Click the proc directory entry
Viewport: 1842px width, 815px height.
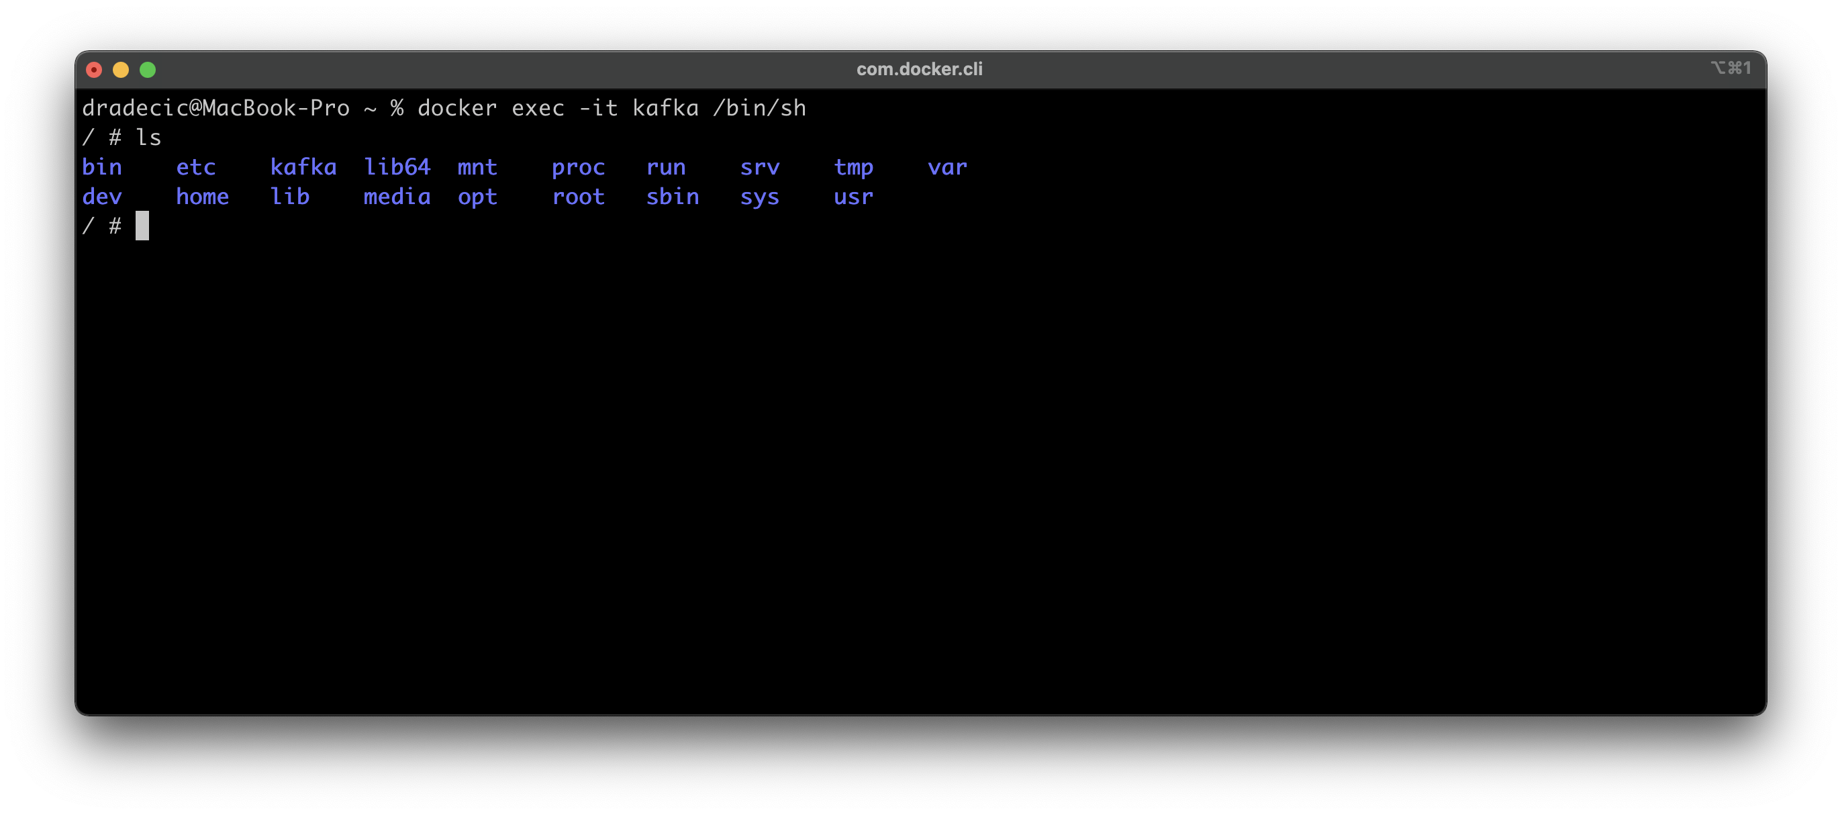(x=579, y=167)
